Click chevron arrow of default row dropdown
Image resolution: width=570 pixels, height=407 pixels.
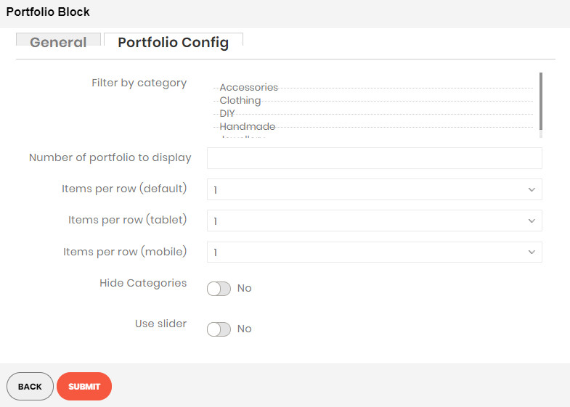(x=532, y=189)
